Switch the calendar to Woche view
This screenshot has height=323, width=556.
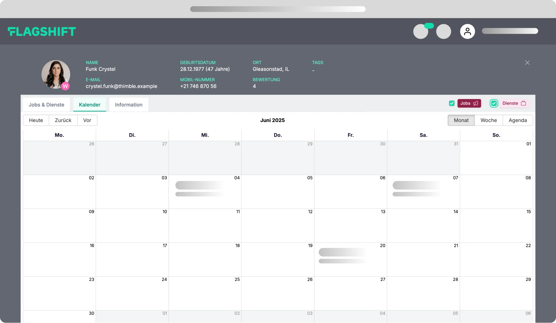[489, 120]
